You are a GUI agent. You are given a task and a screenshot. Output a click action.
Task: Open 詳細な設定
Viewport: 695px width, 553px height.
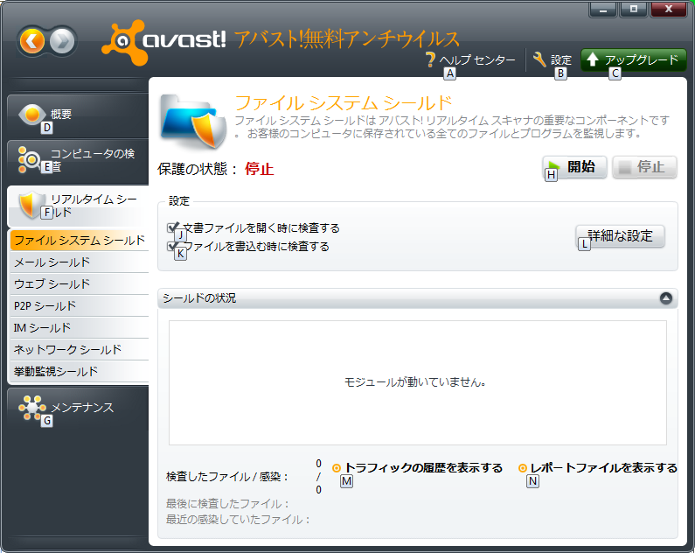coord(620,236)
